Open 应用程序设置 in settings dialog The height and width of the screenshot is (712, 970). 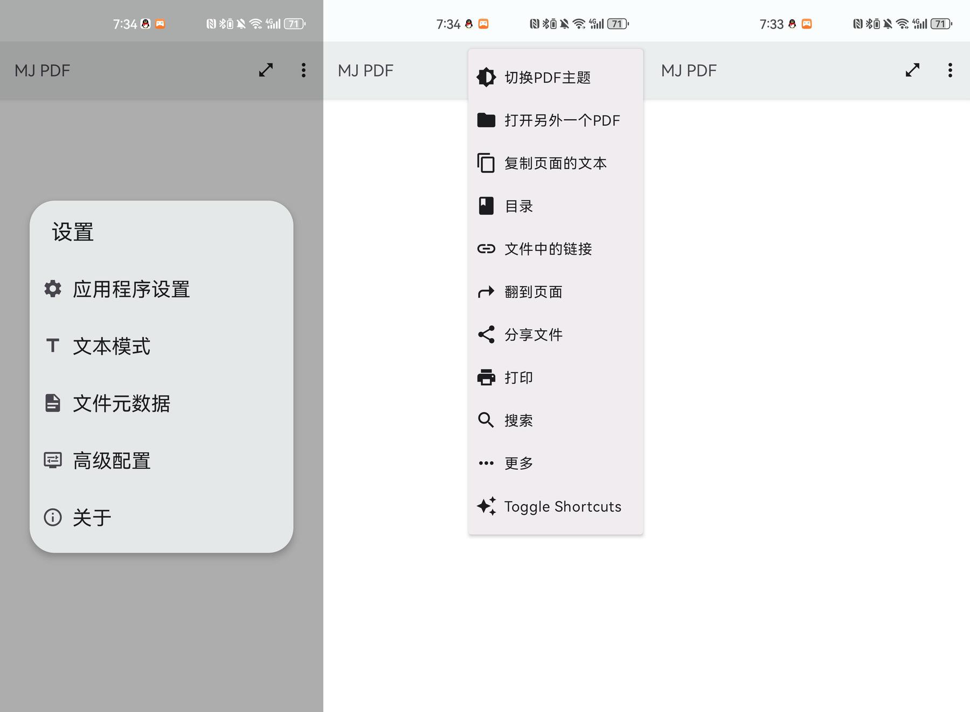tap(162, 289)
